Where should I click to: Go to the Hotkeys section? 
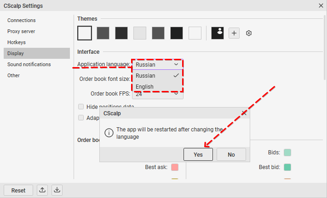[37, 42]
